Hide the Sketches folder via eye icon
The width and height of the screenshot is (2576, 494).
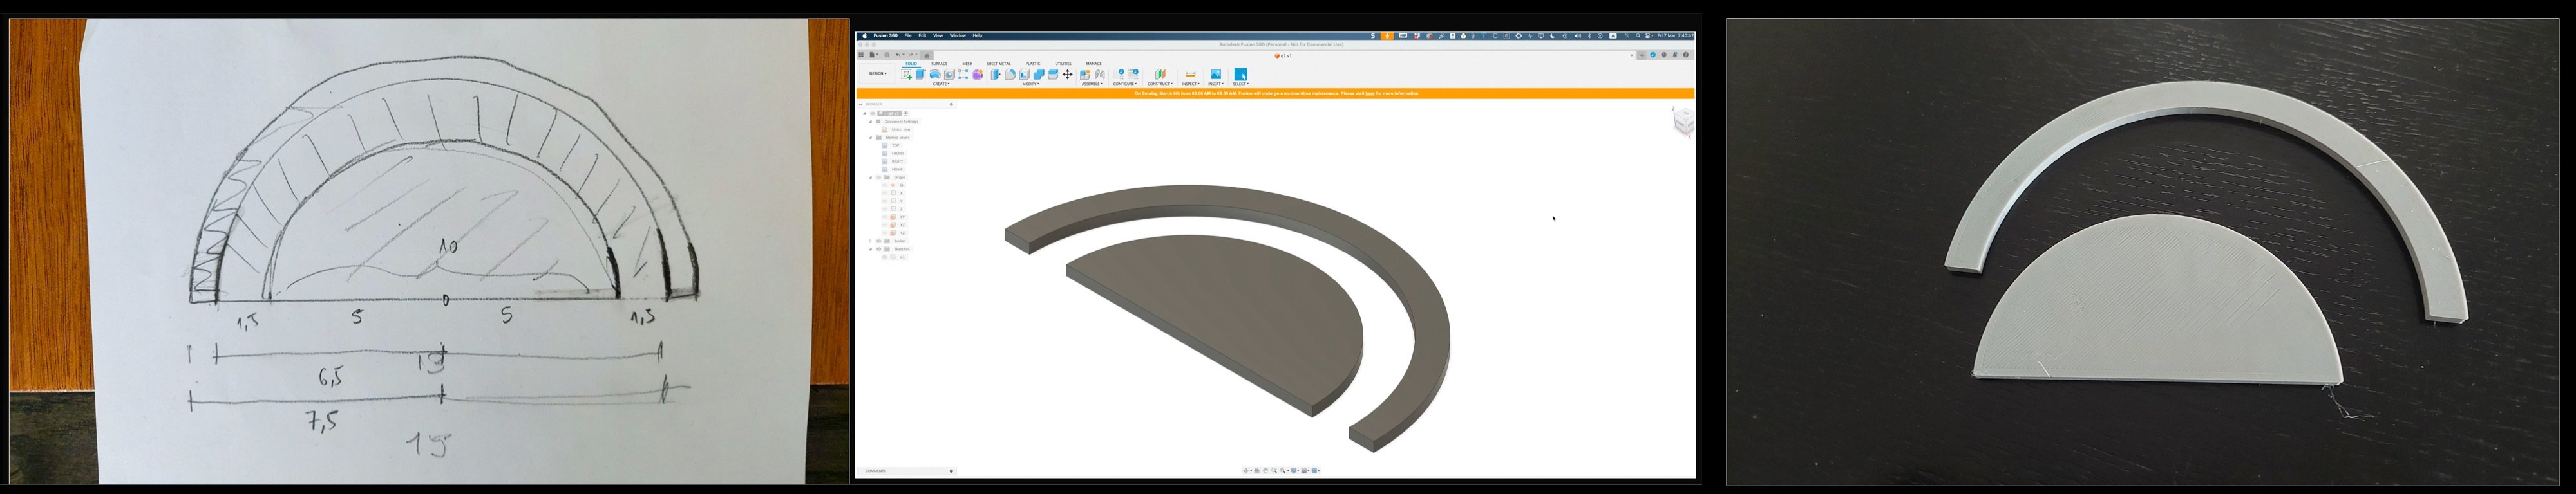click(879, 248)
